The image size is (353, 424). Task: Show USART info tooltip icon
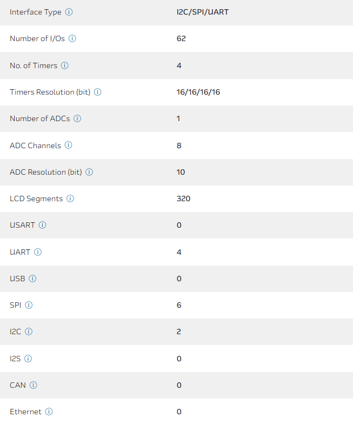(x=43, y=225)
